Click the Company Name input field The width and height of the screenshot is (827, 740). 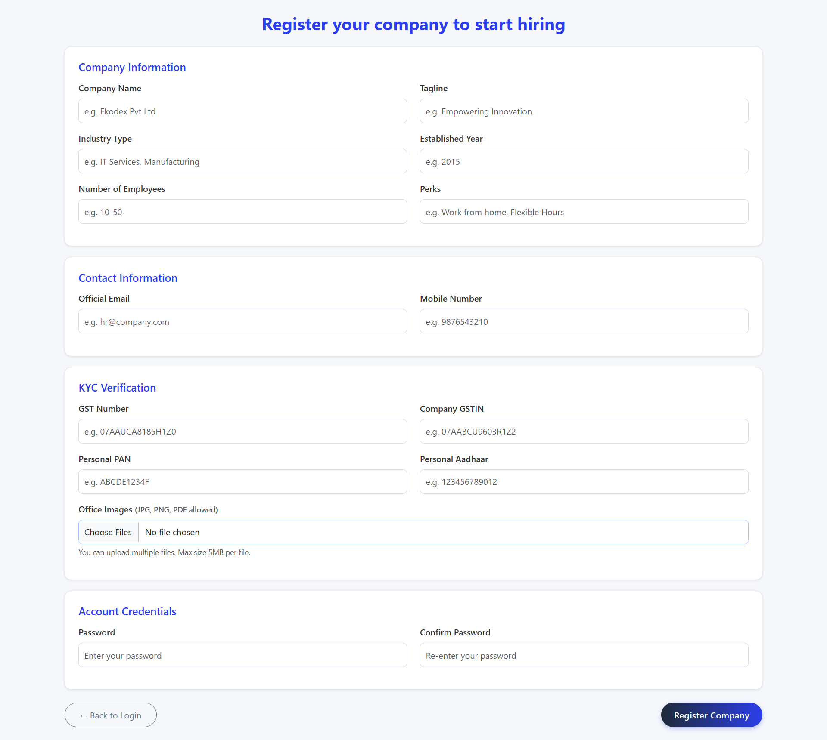coord(242,111)
